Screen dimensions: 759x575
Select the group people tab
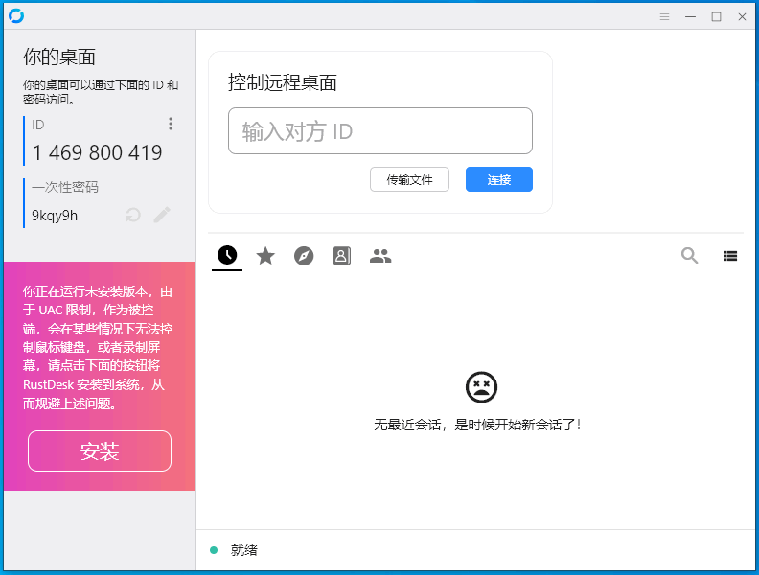tap(380, 256)
